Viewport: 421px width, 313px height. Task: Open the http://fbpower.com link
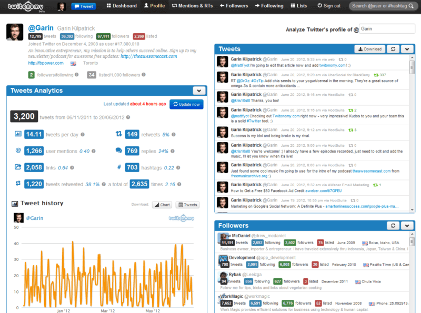pyautogui.click(x=46, y=63)
